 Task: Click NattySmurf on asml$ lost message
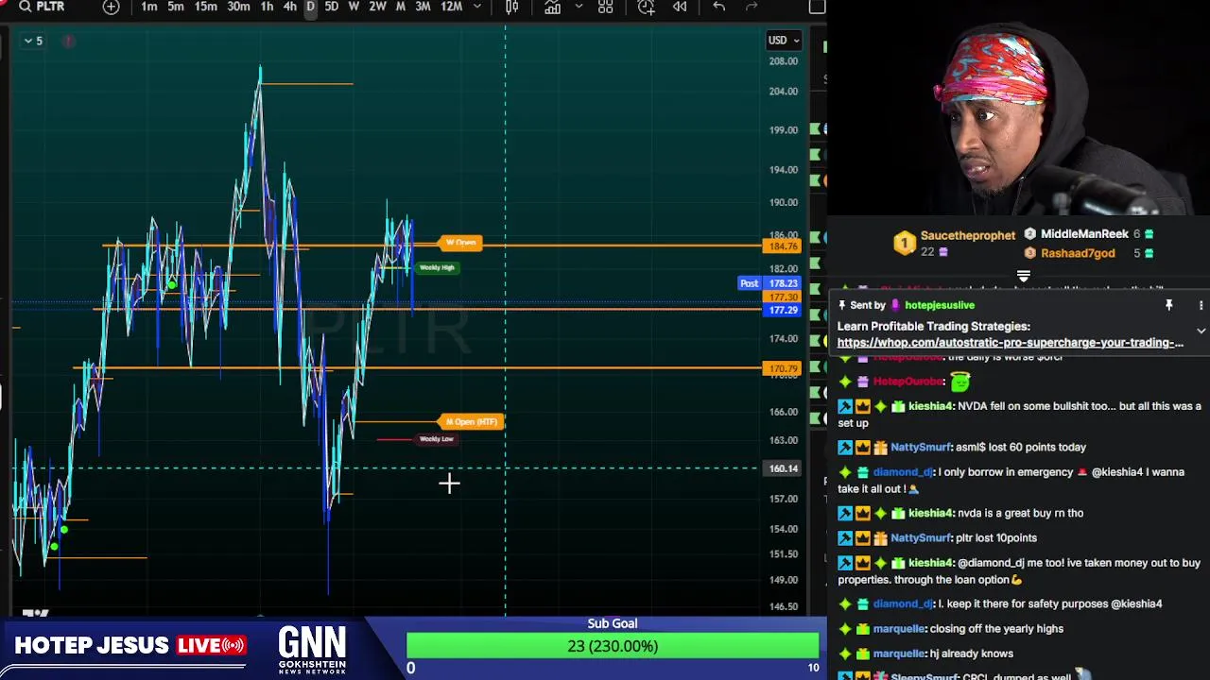click(x=920, y=447)
